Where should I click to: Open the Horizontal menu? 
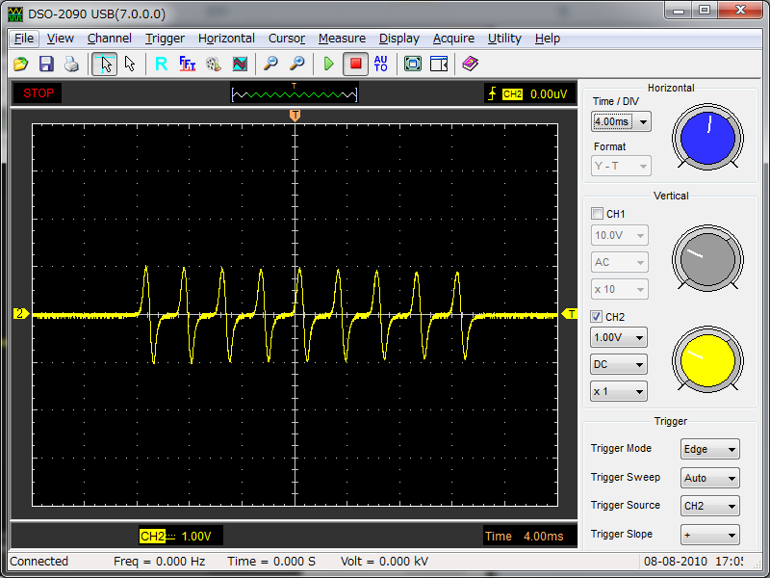[x=226, y=39]
